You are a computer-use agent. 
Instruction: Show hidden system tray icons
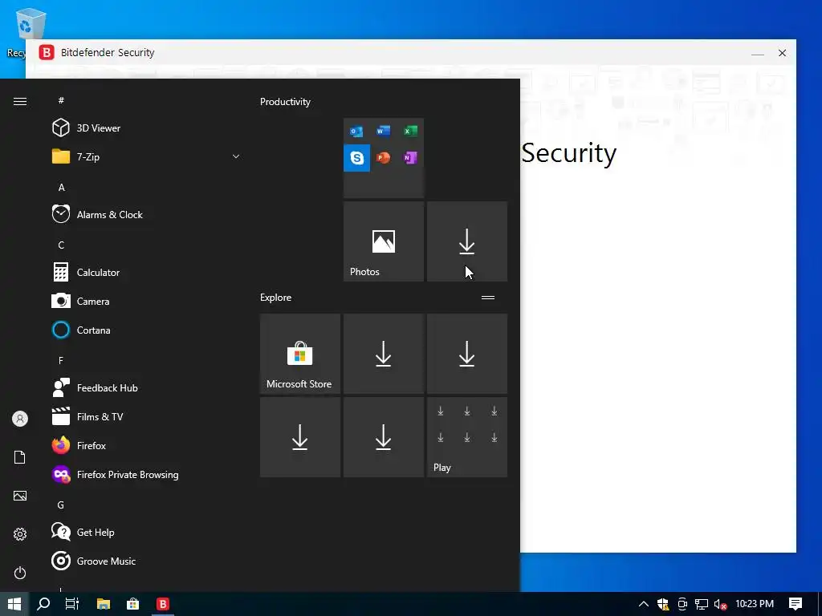point(644,604)
